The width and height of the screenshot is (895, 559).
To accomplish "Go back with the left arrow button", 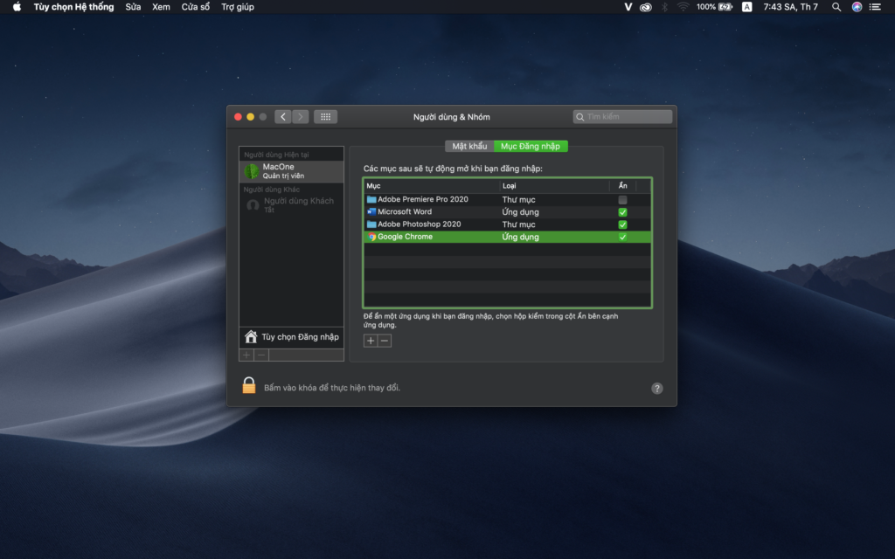I will pyautogui.click(x=282, y=117).
